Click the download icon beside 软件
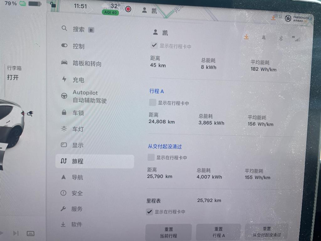Viewport: 321px width, 241px height. 63,224
